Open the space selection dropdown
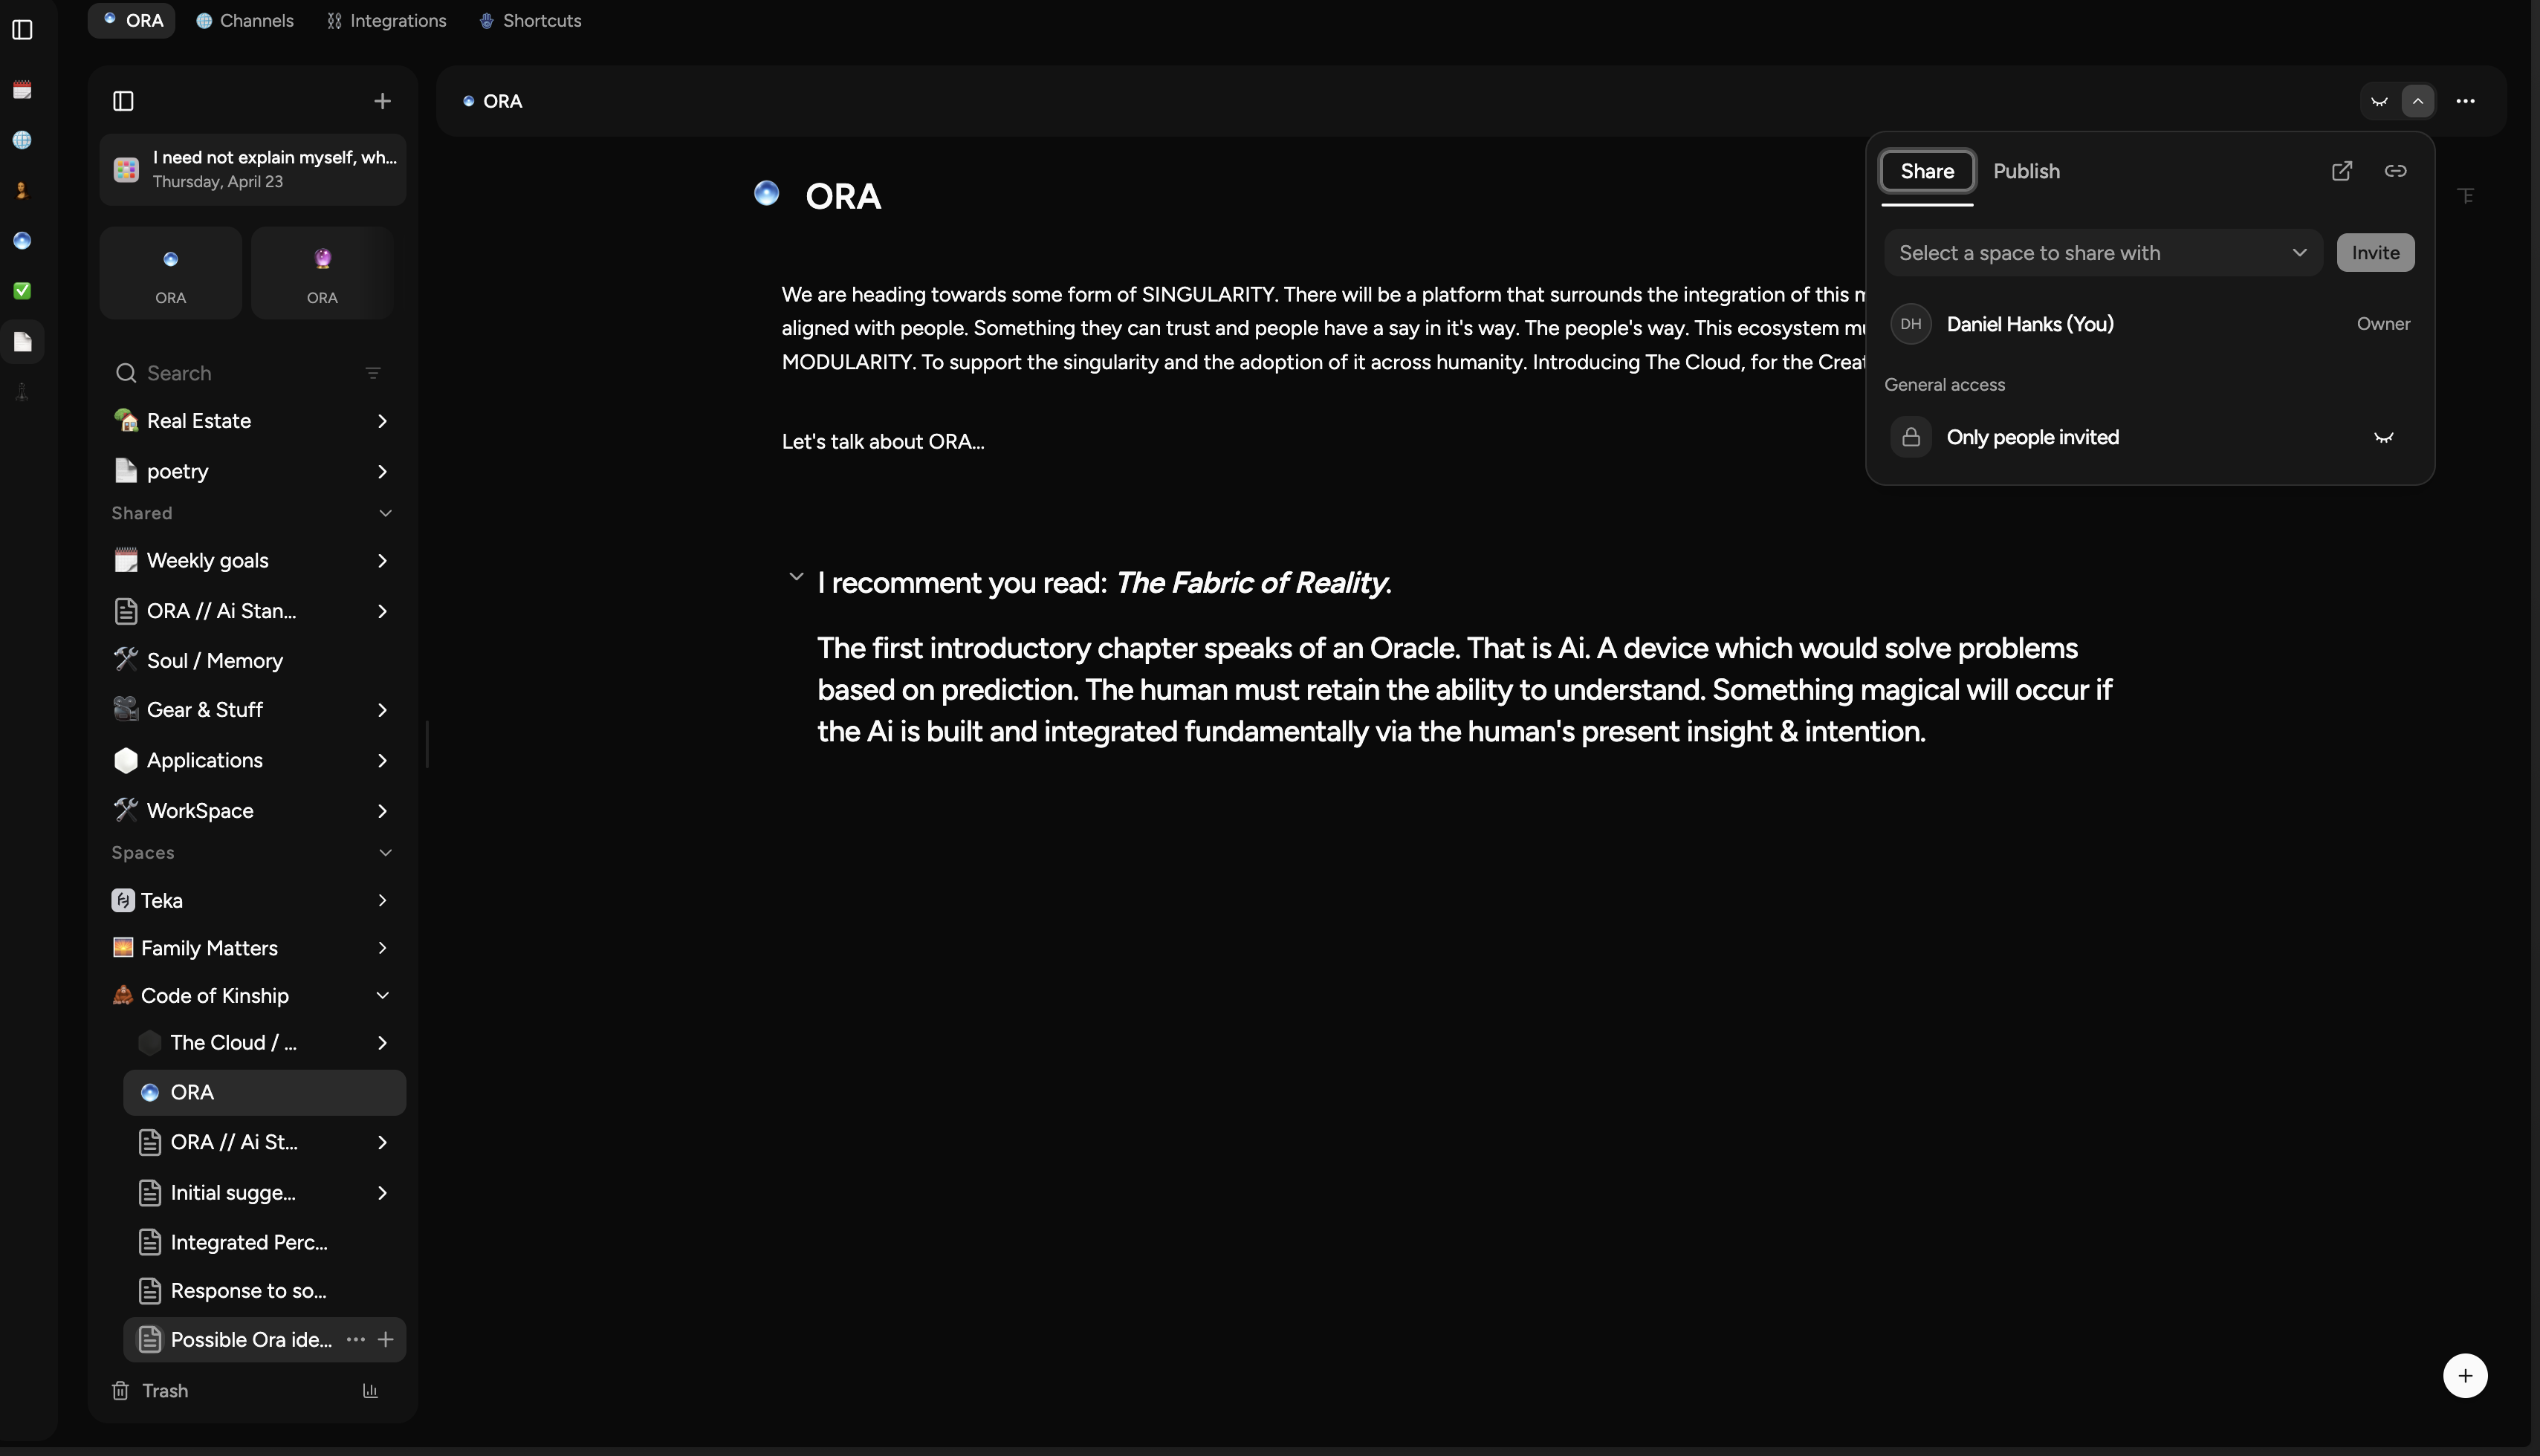This screenshot has width=2540, height=1456. 2102,253
